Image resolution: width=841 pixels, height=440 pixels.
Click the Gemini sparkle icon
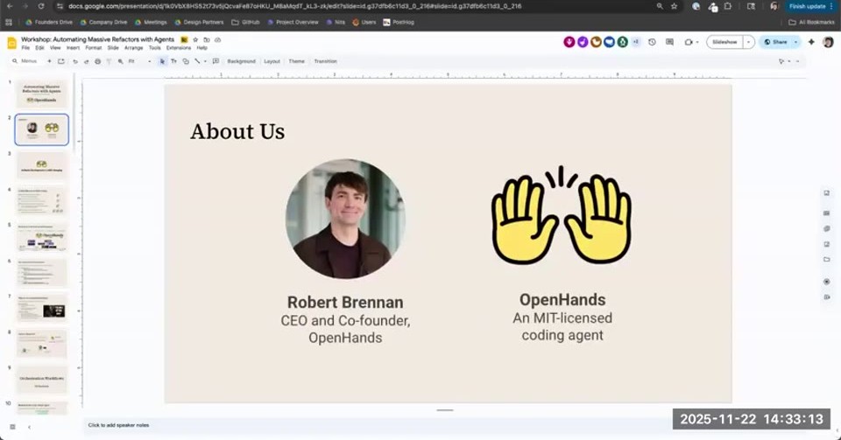(x=811, y=42)
